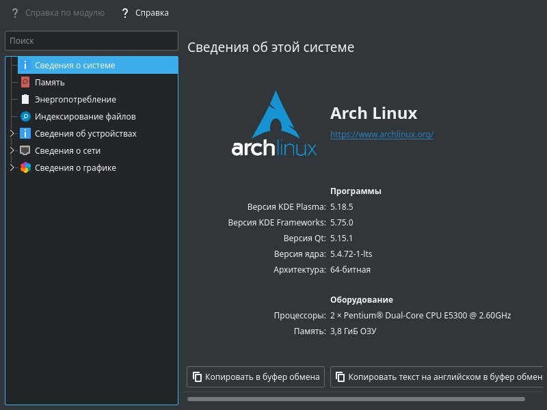Click the Версия Qt label
Screen dimensions: 547x410
click(304, 238)
